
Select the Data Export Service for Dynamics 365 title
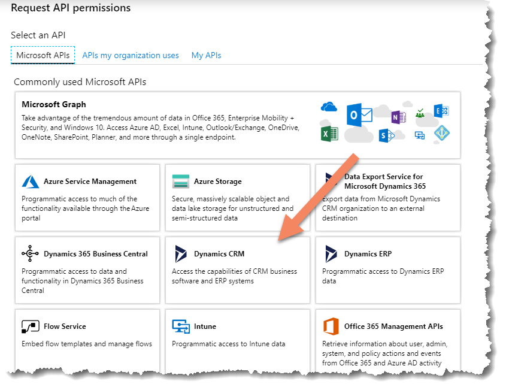coord(383,181)
